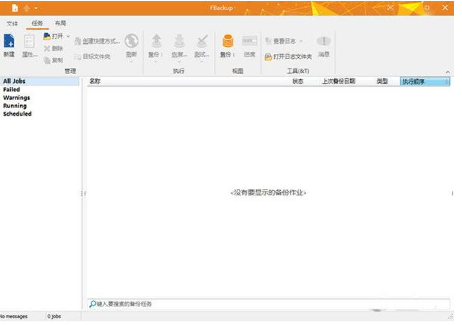Click the 打开 open button in ribbon

(x=53, y=36)
